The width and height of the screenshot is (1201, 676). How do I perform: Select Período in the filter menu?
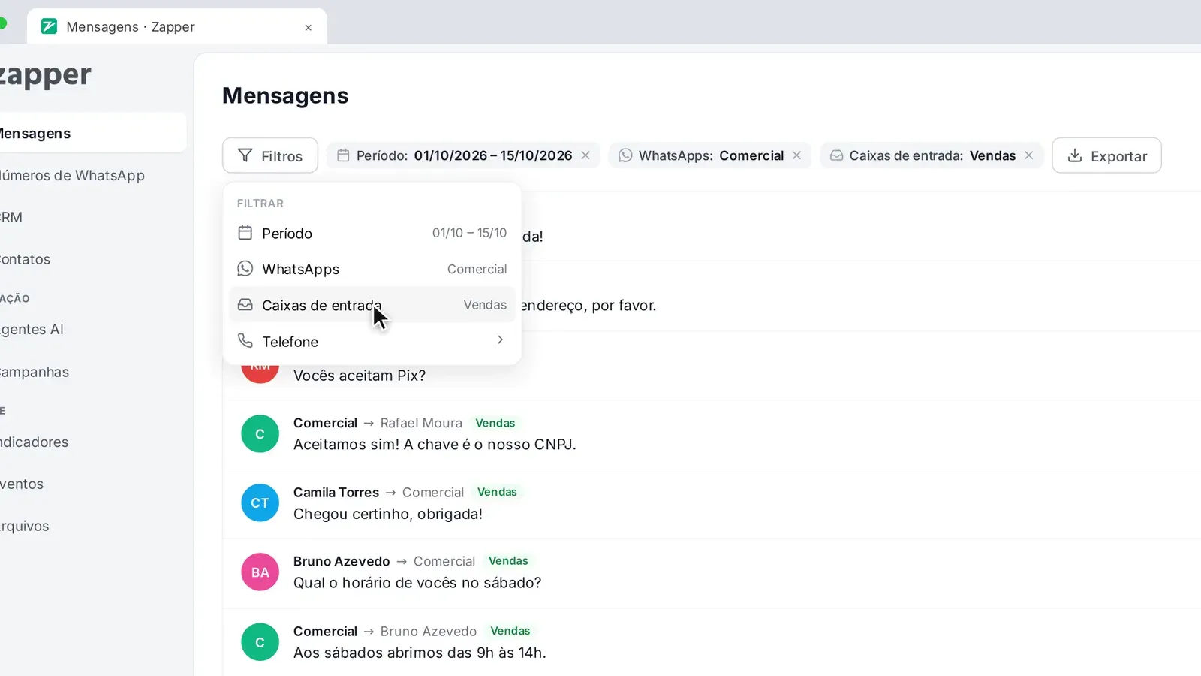(x=372, y=233)
